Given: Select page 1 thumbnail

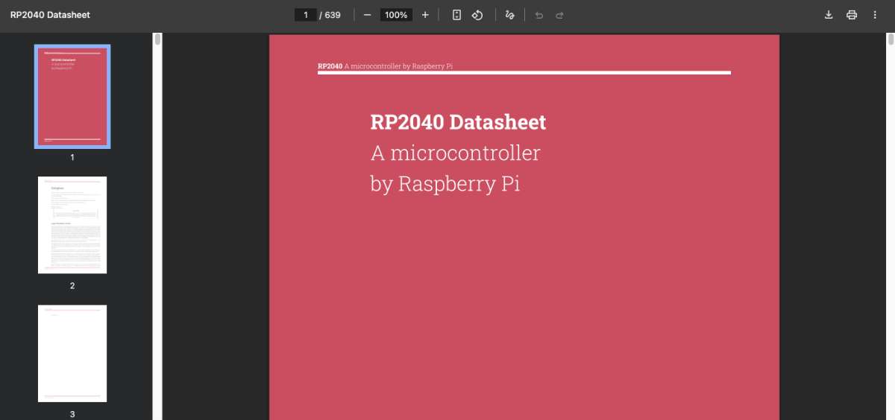Looking at the screenshot, I should [72, 97].
